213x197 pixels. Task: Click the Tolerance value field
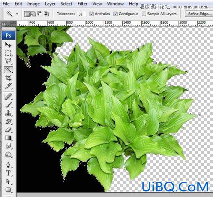tap(81, 14)
